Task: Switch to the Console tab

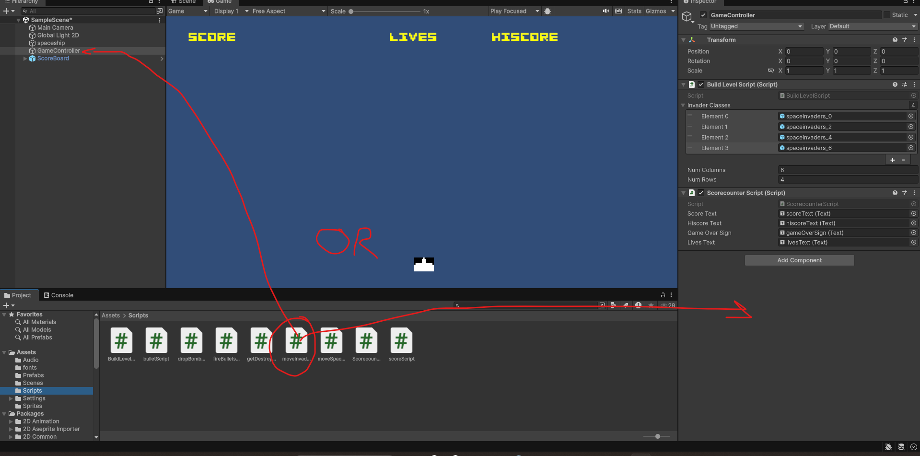Action: (58, 295)
